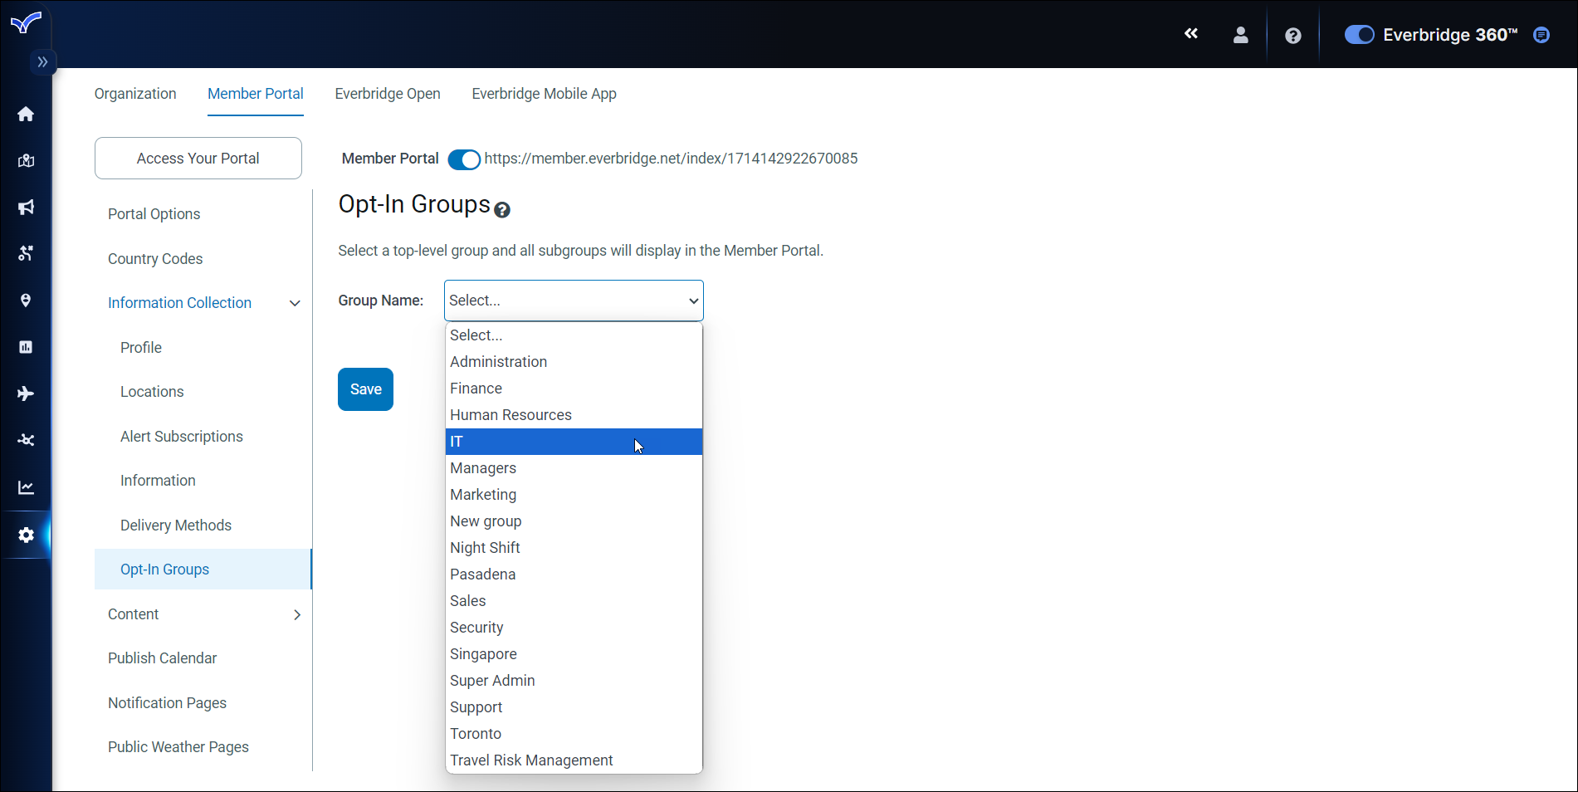
Task: Open the bar-chart dashboard icon in the sidebar
Action: (26, 347)
